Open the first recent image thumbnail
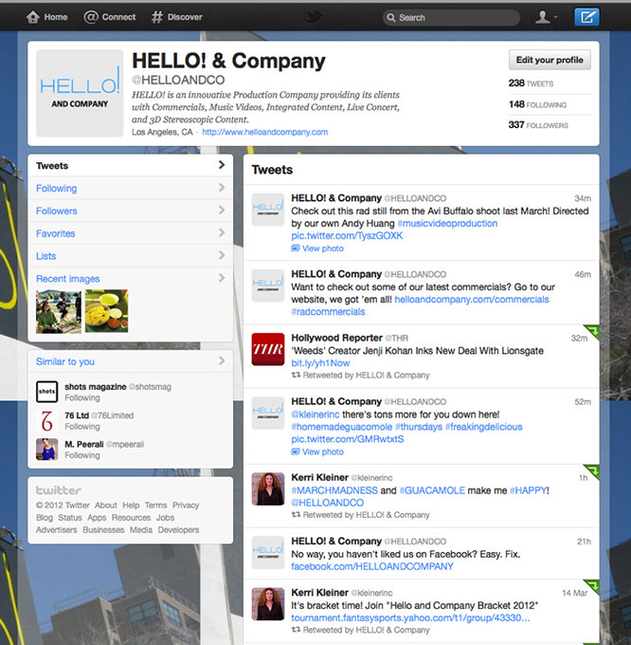631x645 pixels. (x=59, y=312)
